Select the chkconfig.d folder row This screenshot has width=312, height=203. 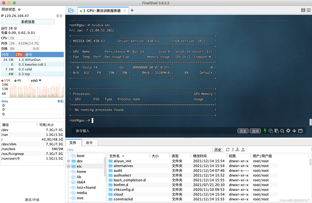pos(193,190)
